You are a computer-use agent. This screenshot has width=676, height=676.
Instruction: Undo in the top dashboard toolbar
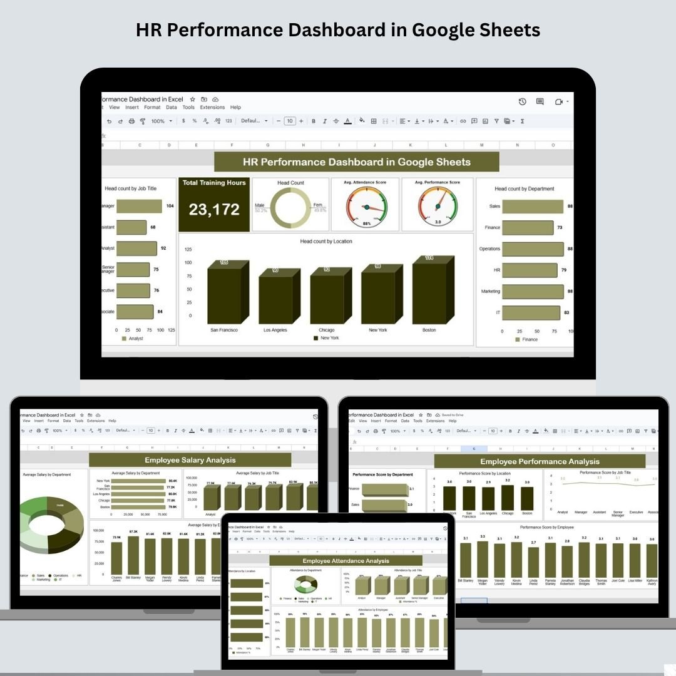pos(109,121)
